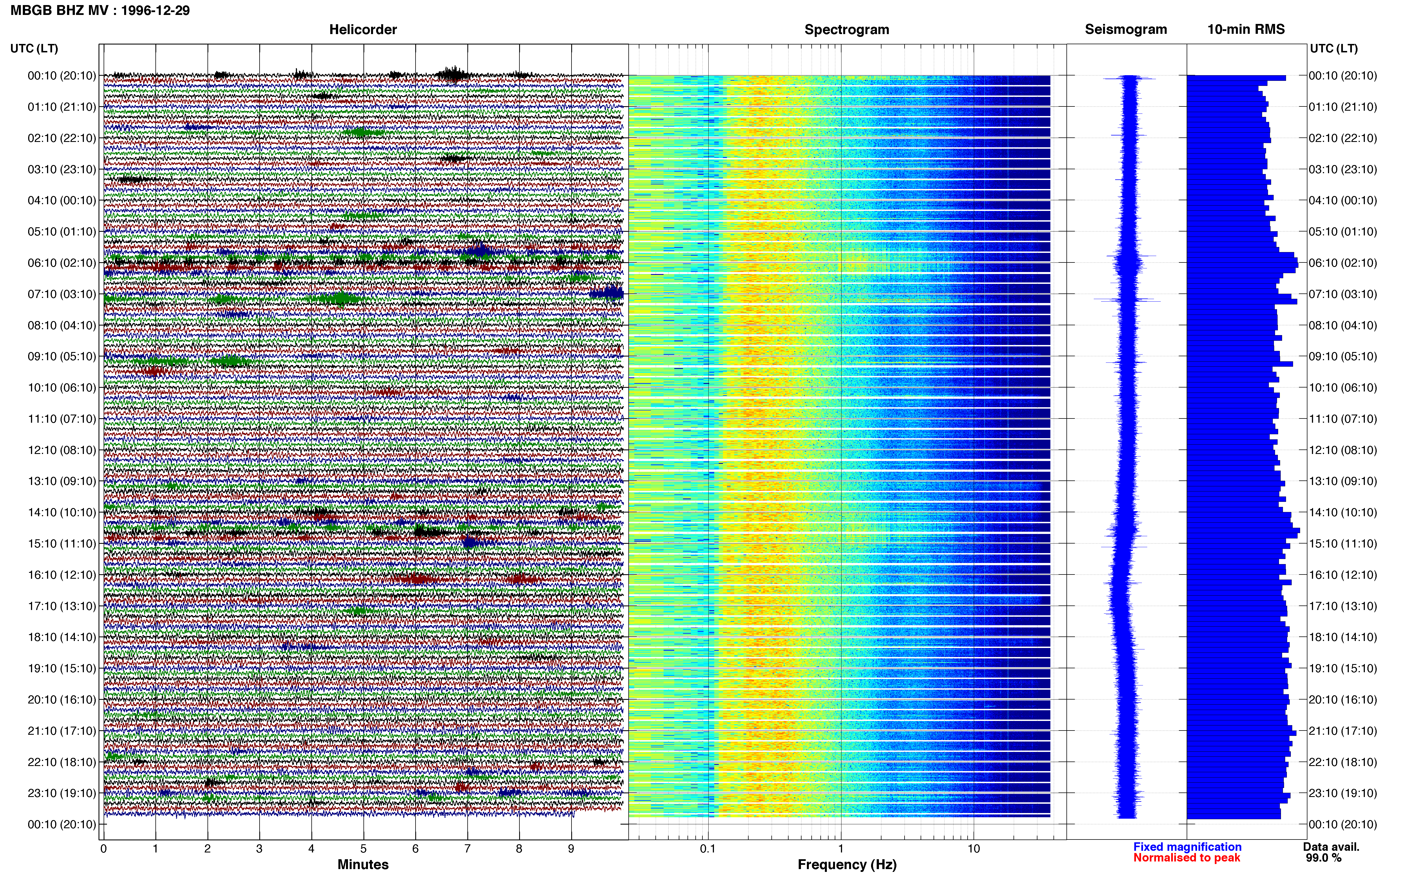Click the '10' frequency tick label
This screenshot has height=884, width=1413.
coord(974,849)
